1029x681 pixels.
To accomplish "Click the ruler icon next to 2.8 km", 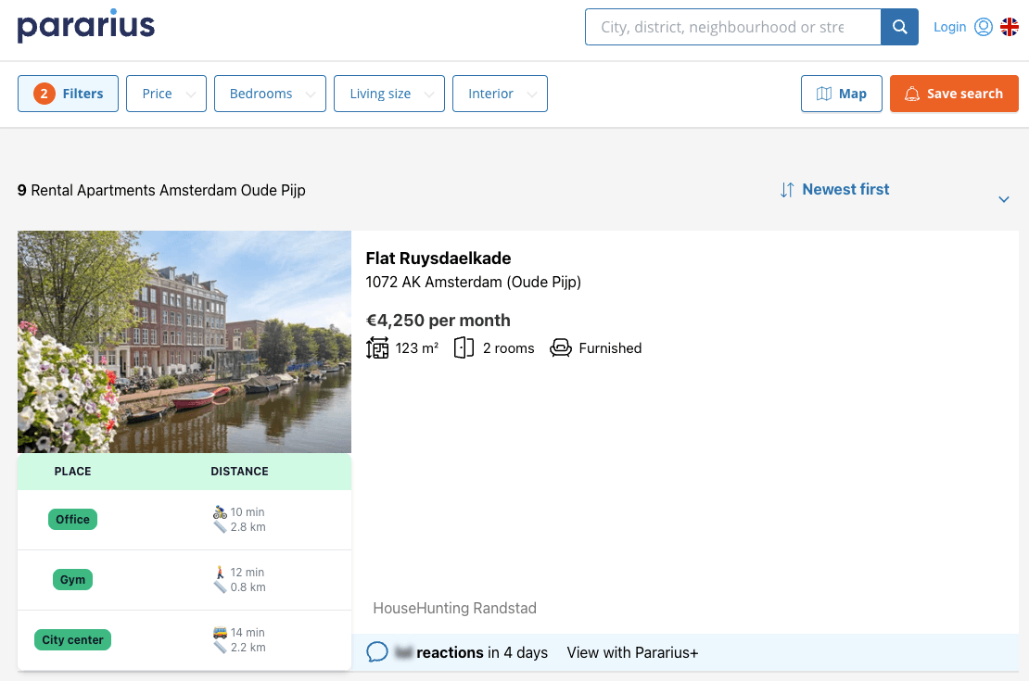I will pos(220,527).
